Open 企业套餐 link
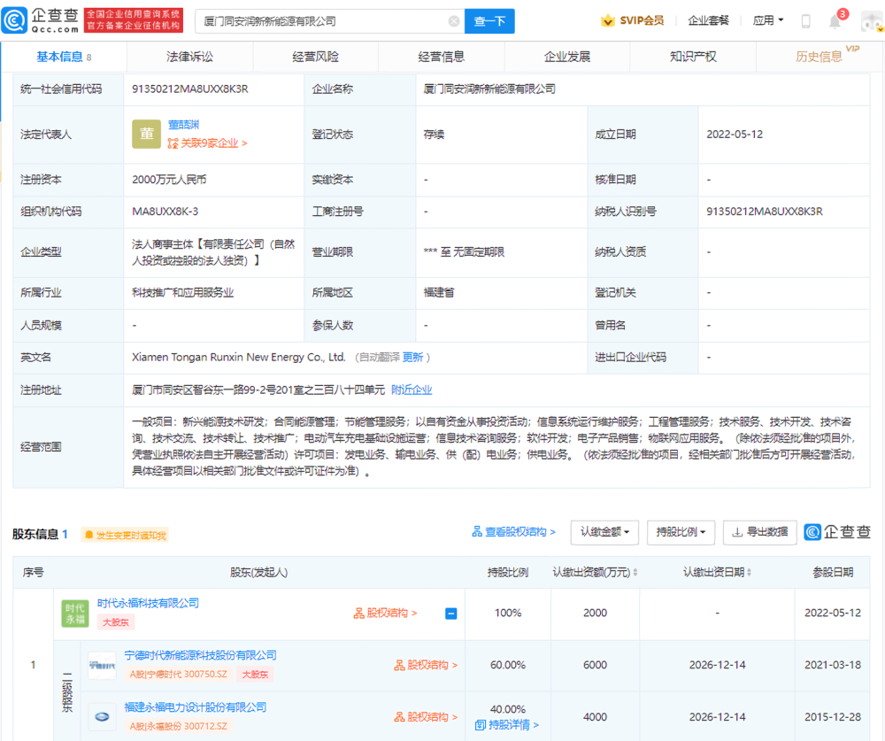 (x=708, y=21)
